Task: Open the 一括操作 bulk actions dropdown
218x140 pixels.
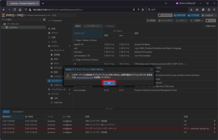Action: tap(197, 21)
